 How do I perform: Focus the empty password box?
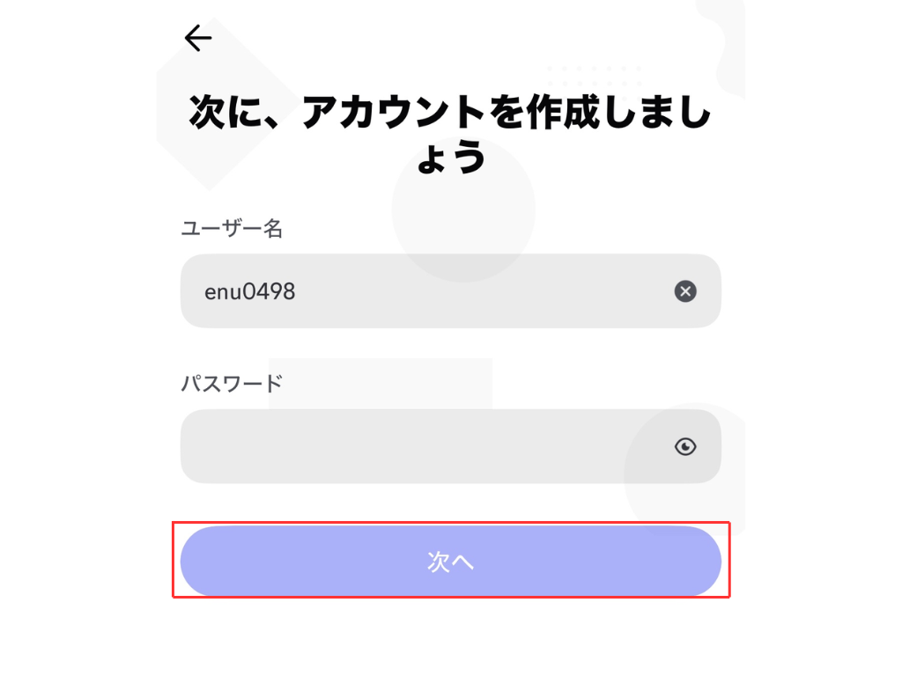[423, 446]
